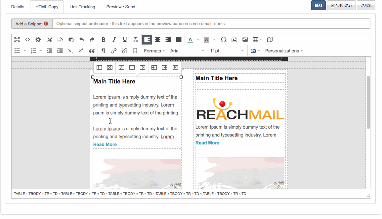The height and width of the screenshot is (219, 382).
Task: Open the source code view
Action: (28, 40)
